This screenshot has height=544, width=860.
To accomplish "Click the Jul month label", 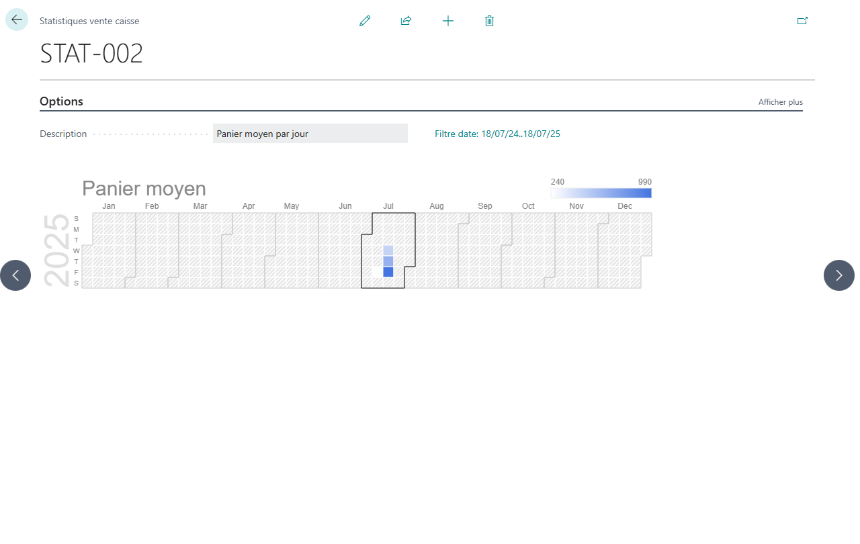I will pyautogui.click(x=388, y=206).
